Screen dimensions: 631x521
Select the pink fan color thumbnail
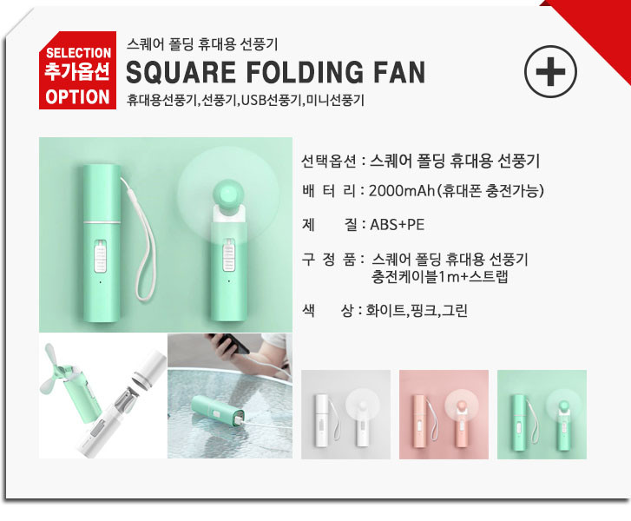(444, 414)
